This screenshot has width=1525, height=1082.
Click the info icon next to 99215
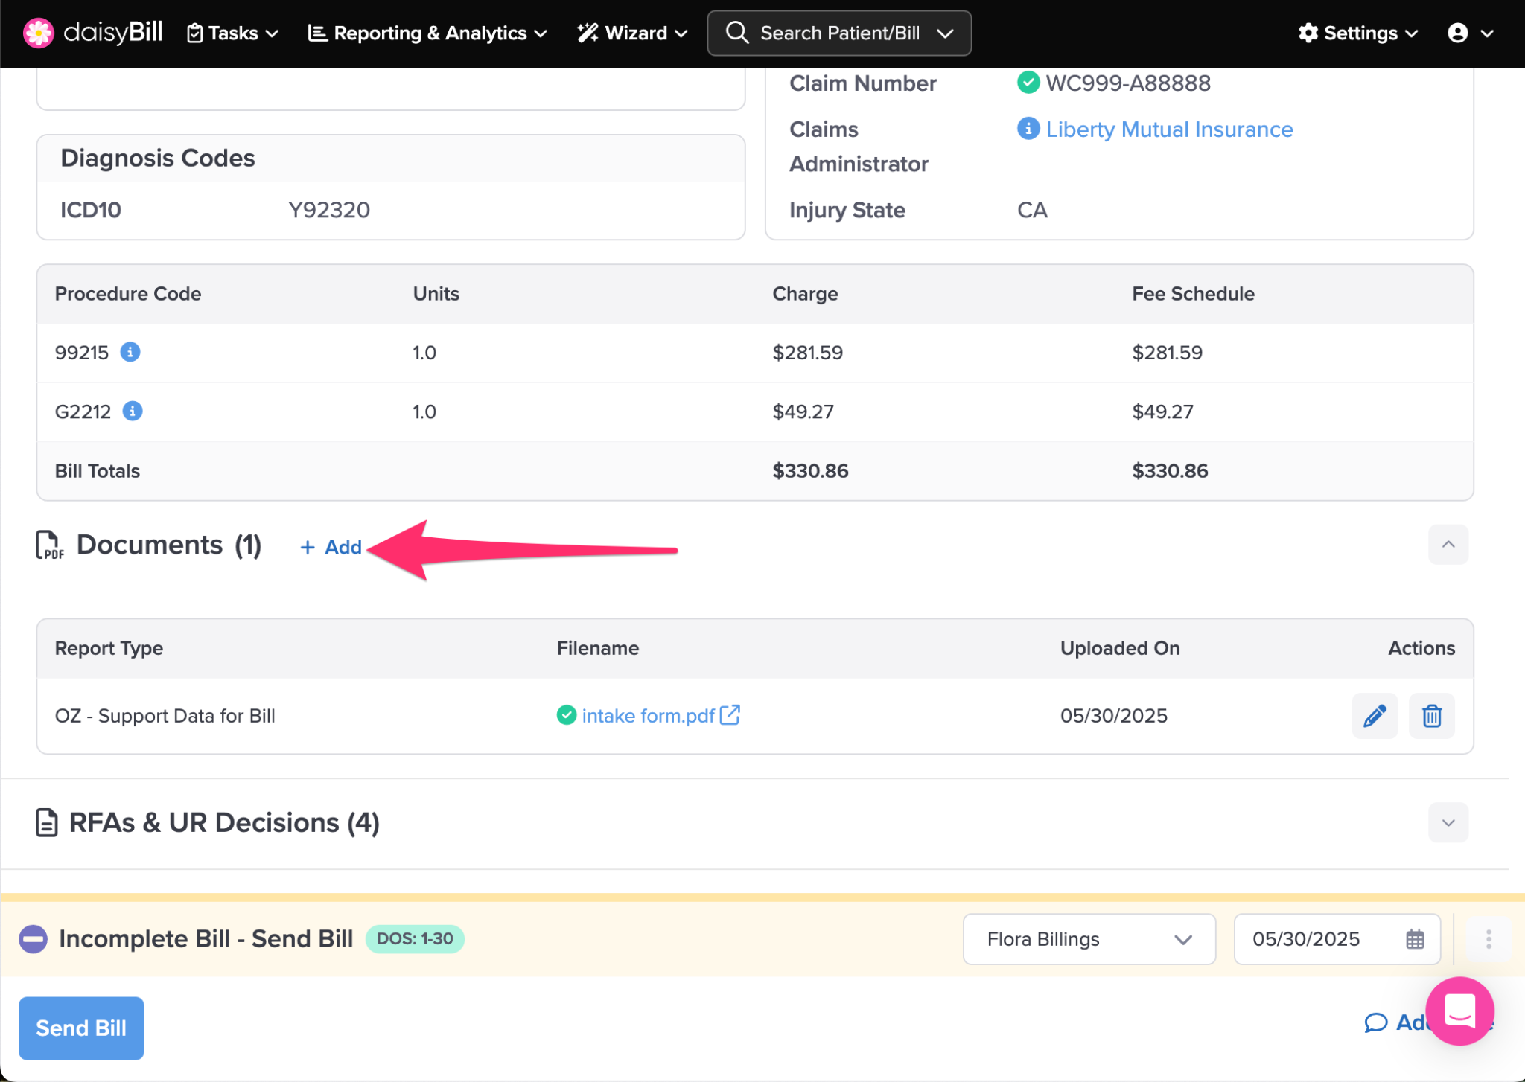click(x=130, y=352)
